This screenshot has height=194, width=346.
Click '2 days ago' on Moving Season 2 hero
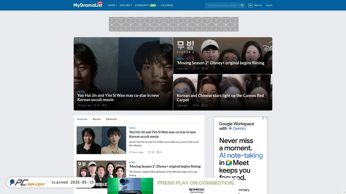182,68
